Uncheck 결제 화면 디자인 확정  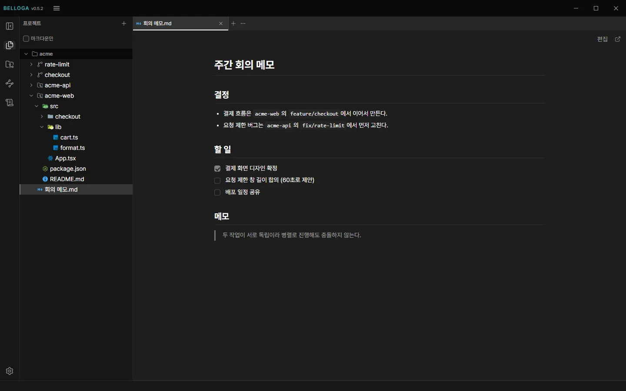[x=217, y=169]
